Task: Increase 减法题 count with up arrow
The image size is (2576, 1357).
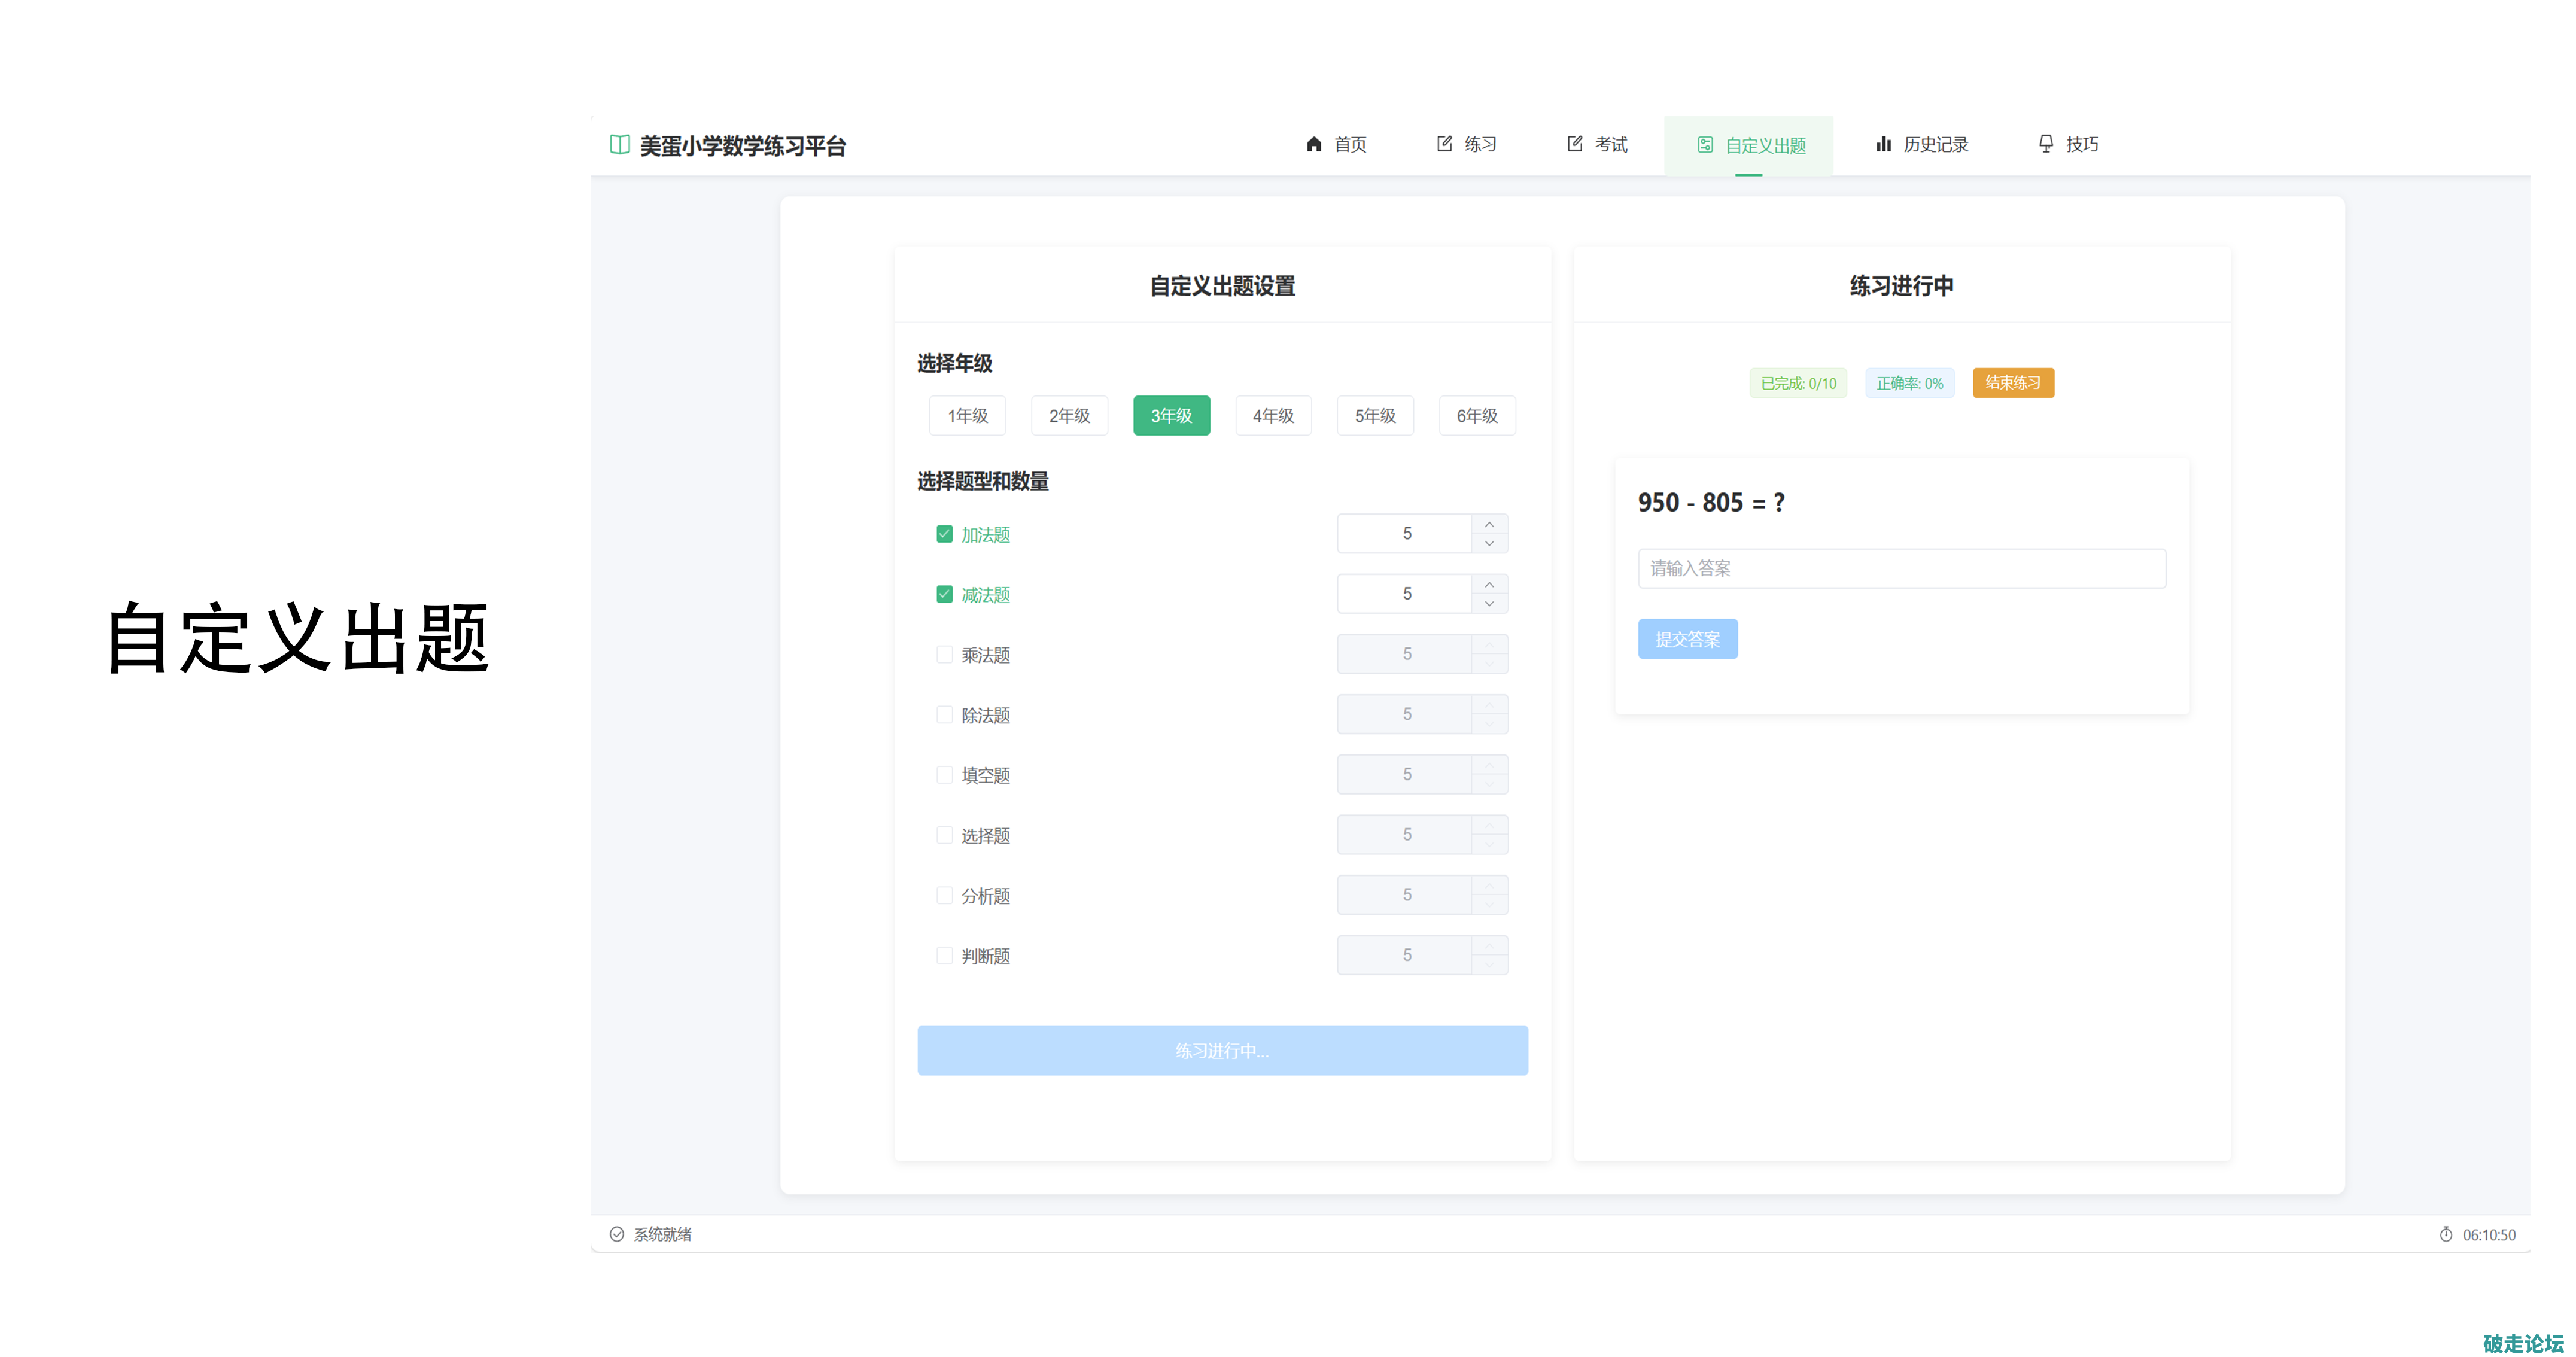Action: pos(1489,584)
